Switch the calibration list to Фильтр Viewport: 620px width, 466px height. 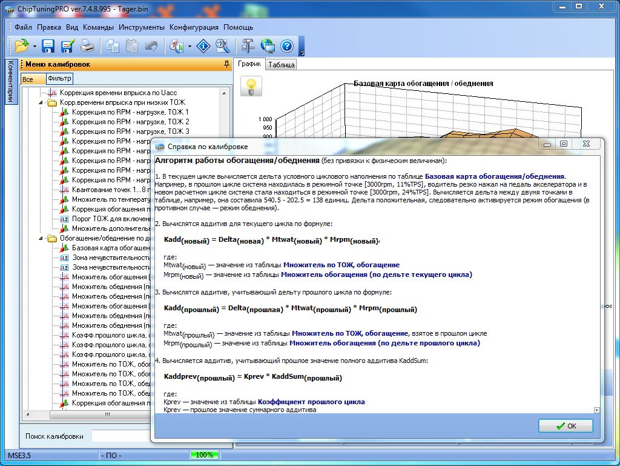click(59, 79)
